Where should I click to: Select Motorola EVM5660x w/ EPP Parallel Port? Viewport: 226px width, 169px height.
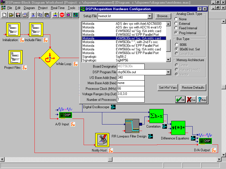tap(124, 53)
